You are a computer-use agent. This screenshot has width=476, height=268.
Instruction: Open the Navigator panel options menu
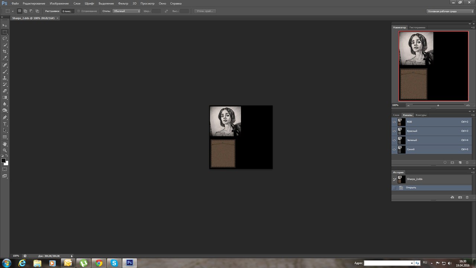click(473, 28)
